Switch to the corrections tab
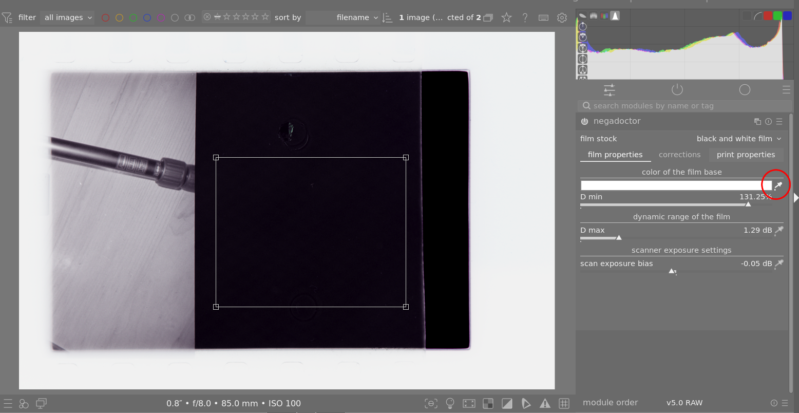799x413 pixels. (679, 155)
